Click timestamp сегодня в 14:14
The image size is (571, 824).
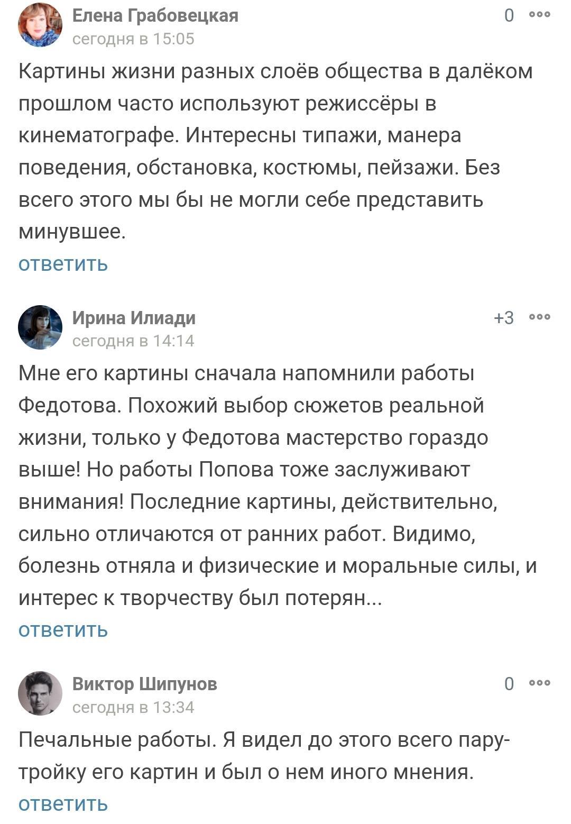click(x=133, y=341)
